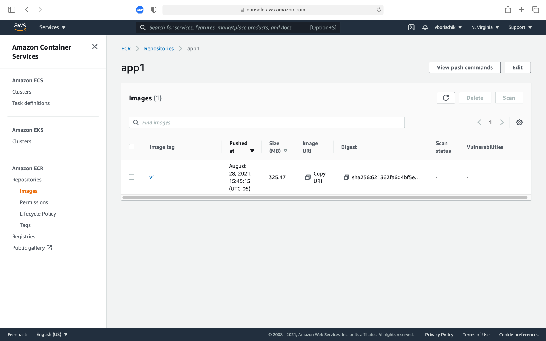546x341 pixels.
Task: Click the horizontal scrollbar under the table
Action: coord(325,197)
